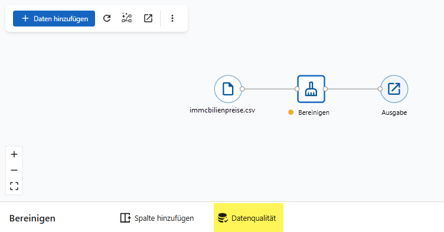Viewport: 444px width, 232px height.
Task: Click the orange status dot beside Bereinigen
Action: click(291, 112)
